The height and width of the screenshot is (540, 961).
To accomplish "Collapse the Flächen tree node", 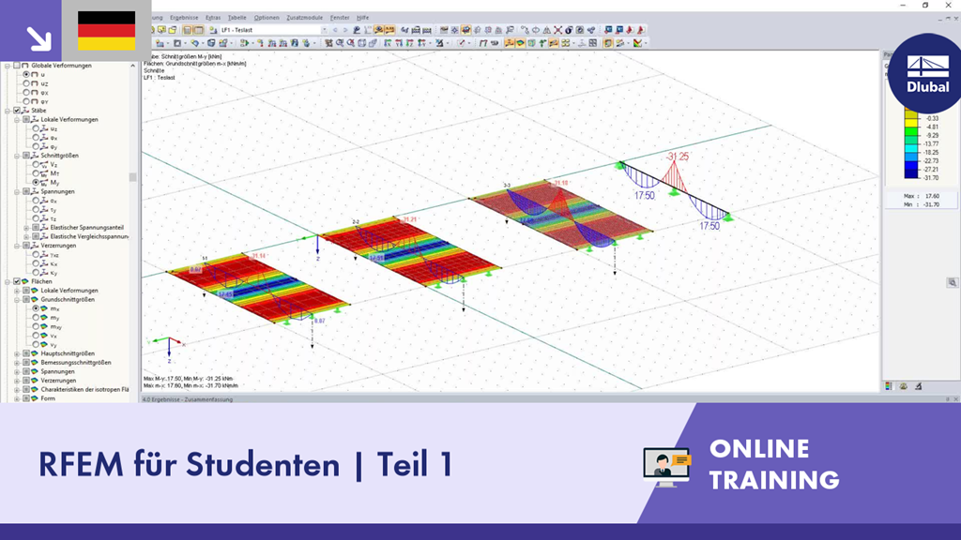I will pyautogui.click(x=8, y=281).
